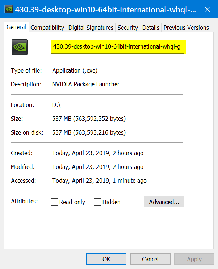Enable the Read-only checkbox
This screenshot has height=269, width=218.
54,202
